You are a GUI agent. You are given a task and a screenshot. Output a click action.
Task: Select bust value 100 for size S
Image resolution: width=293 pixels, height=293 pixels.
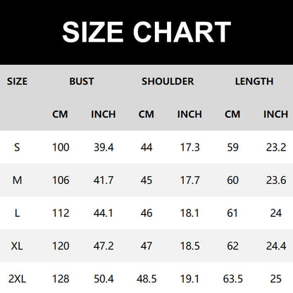click(61, 147)
